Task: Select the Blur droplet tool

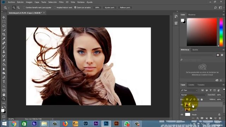Action: click(x=4, y=69)
